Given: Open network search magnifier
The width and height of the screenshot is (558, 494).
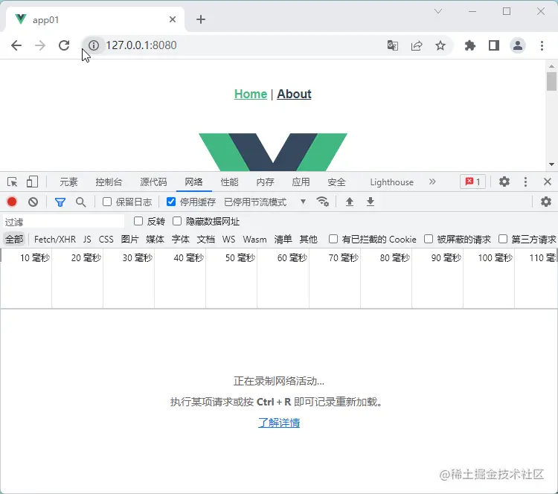Looking at the screenshot, I should click(81, 202).
